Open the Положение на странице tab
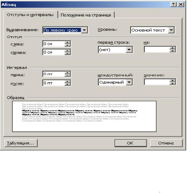Viewport: 187px width, 193px height. click(86, 15)
